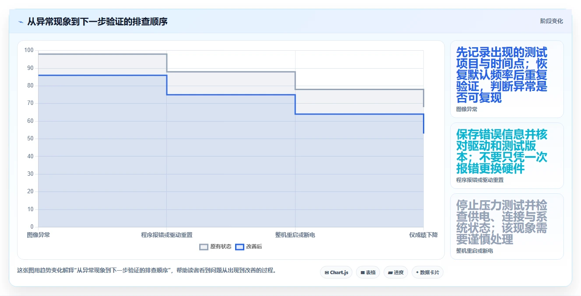Click the y-axis value 100
This screenshot has height=296, width=581.
click(x=29, y=50)
